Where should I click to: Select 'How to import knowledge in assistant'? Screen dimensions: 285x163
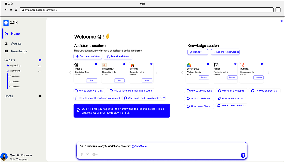(x=98, y=98)
